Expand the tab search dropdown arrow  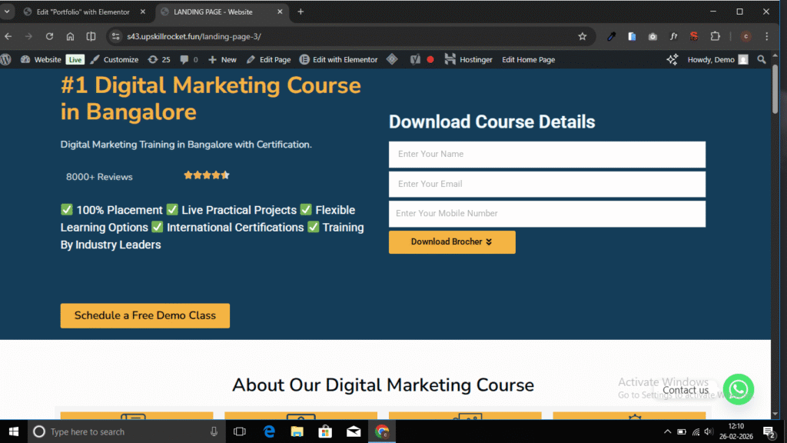(8, 12)
